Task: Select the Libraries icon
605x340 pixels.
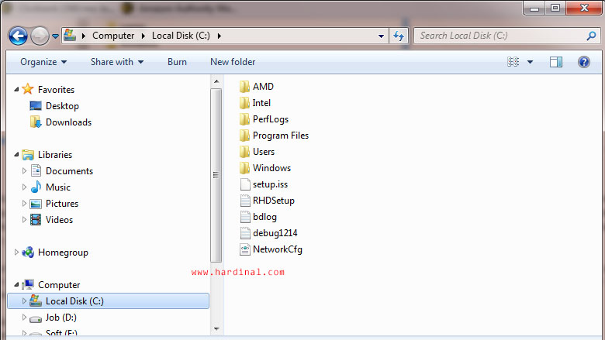Action: pyautogui.click(x=28, y=155)
